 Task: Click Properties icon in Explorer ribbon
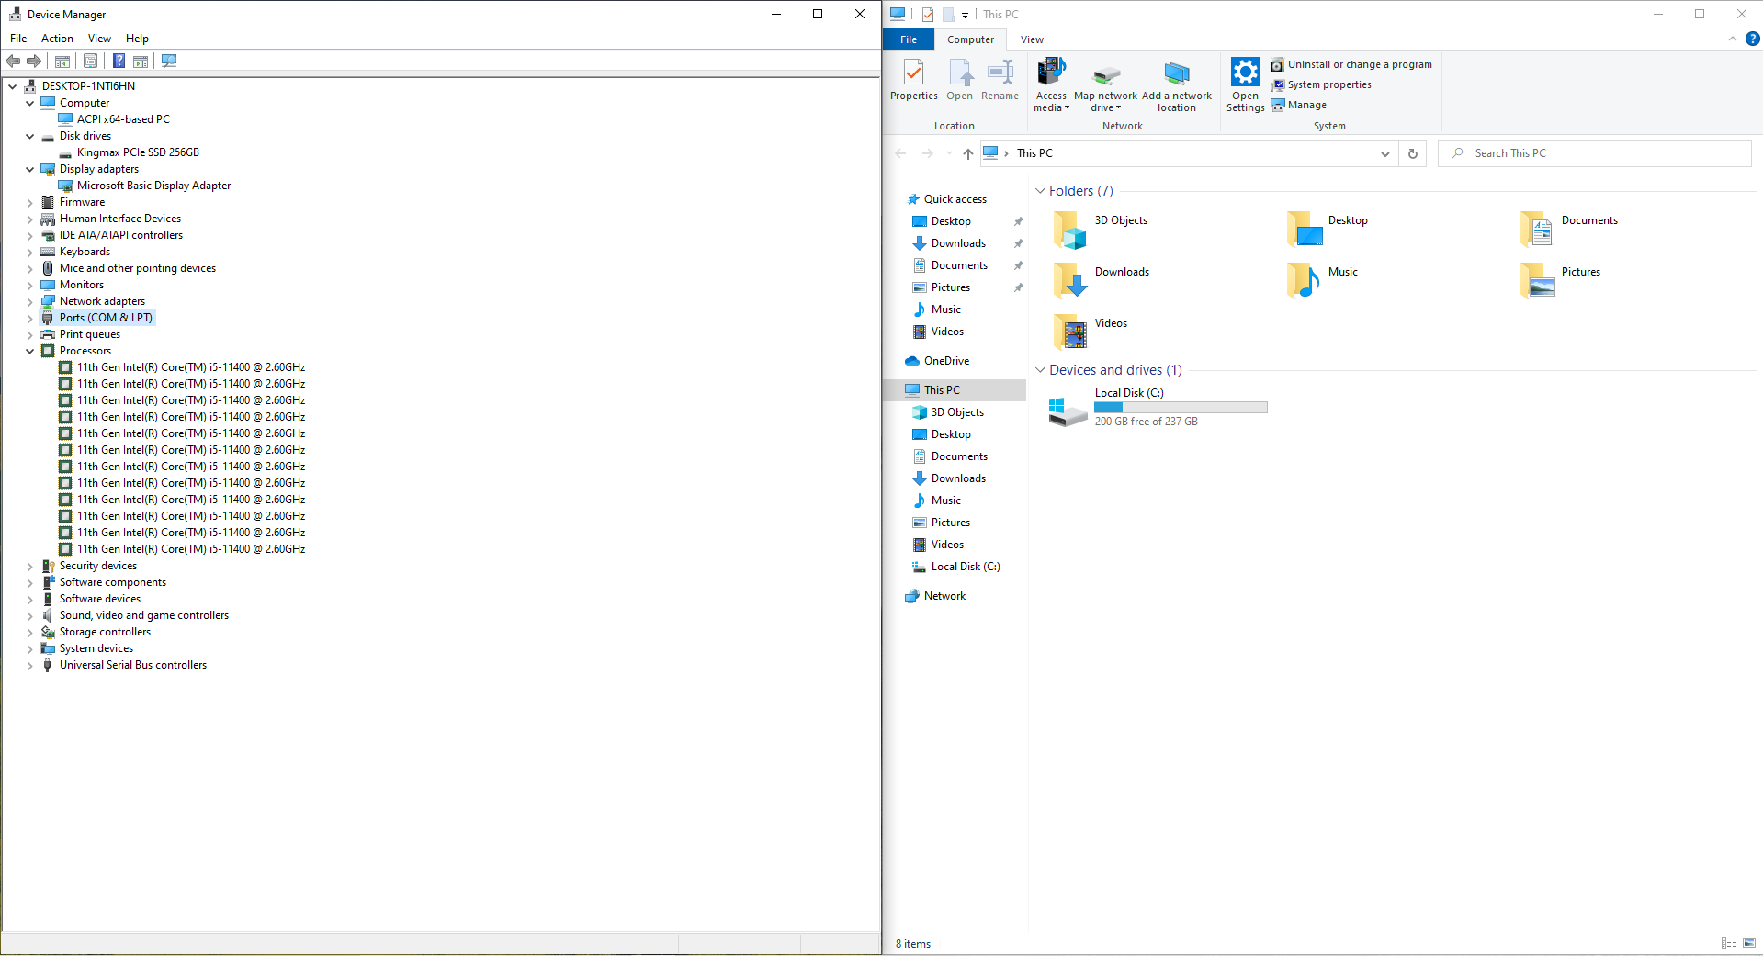[x=913, y=73]
